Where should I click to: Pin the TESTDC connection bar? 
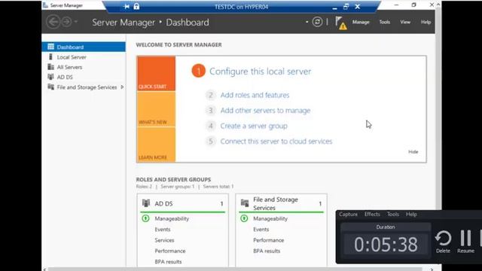click(127, 7)
